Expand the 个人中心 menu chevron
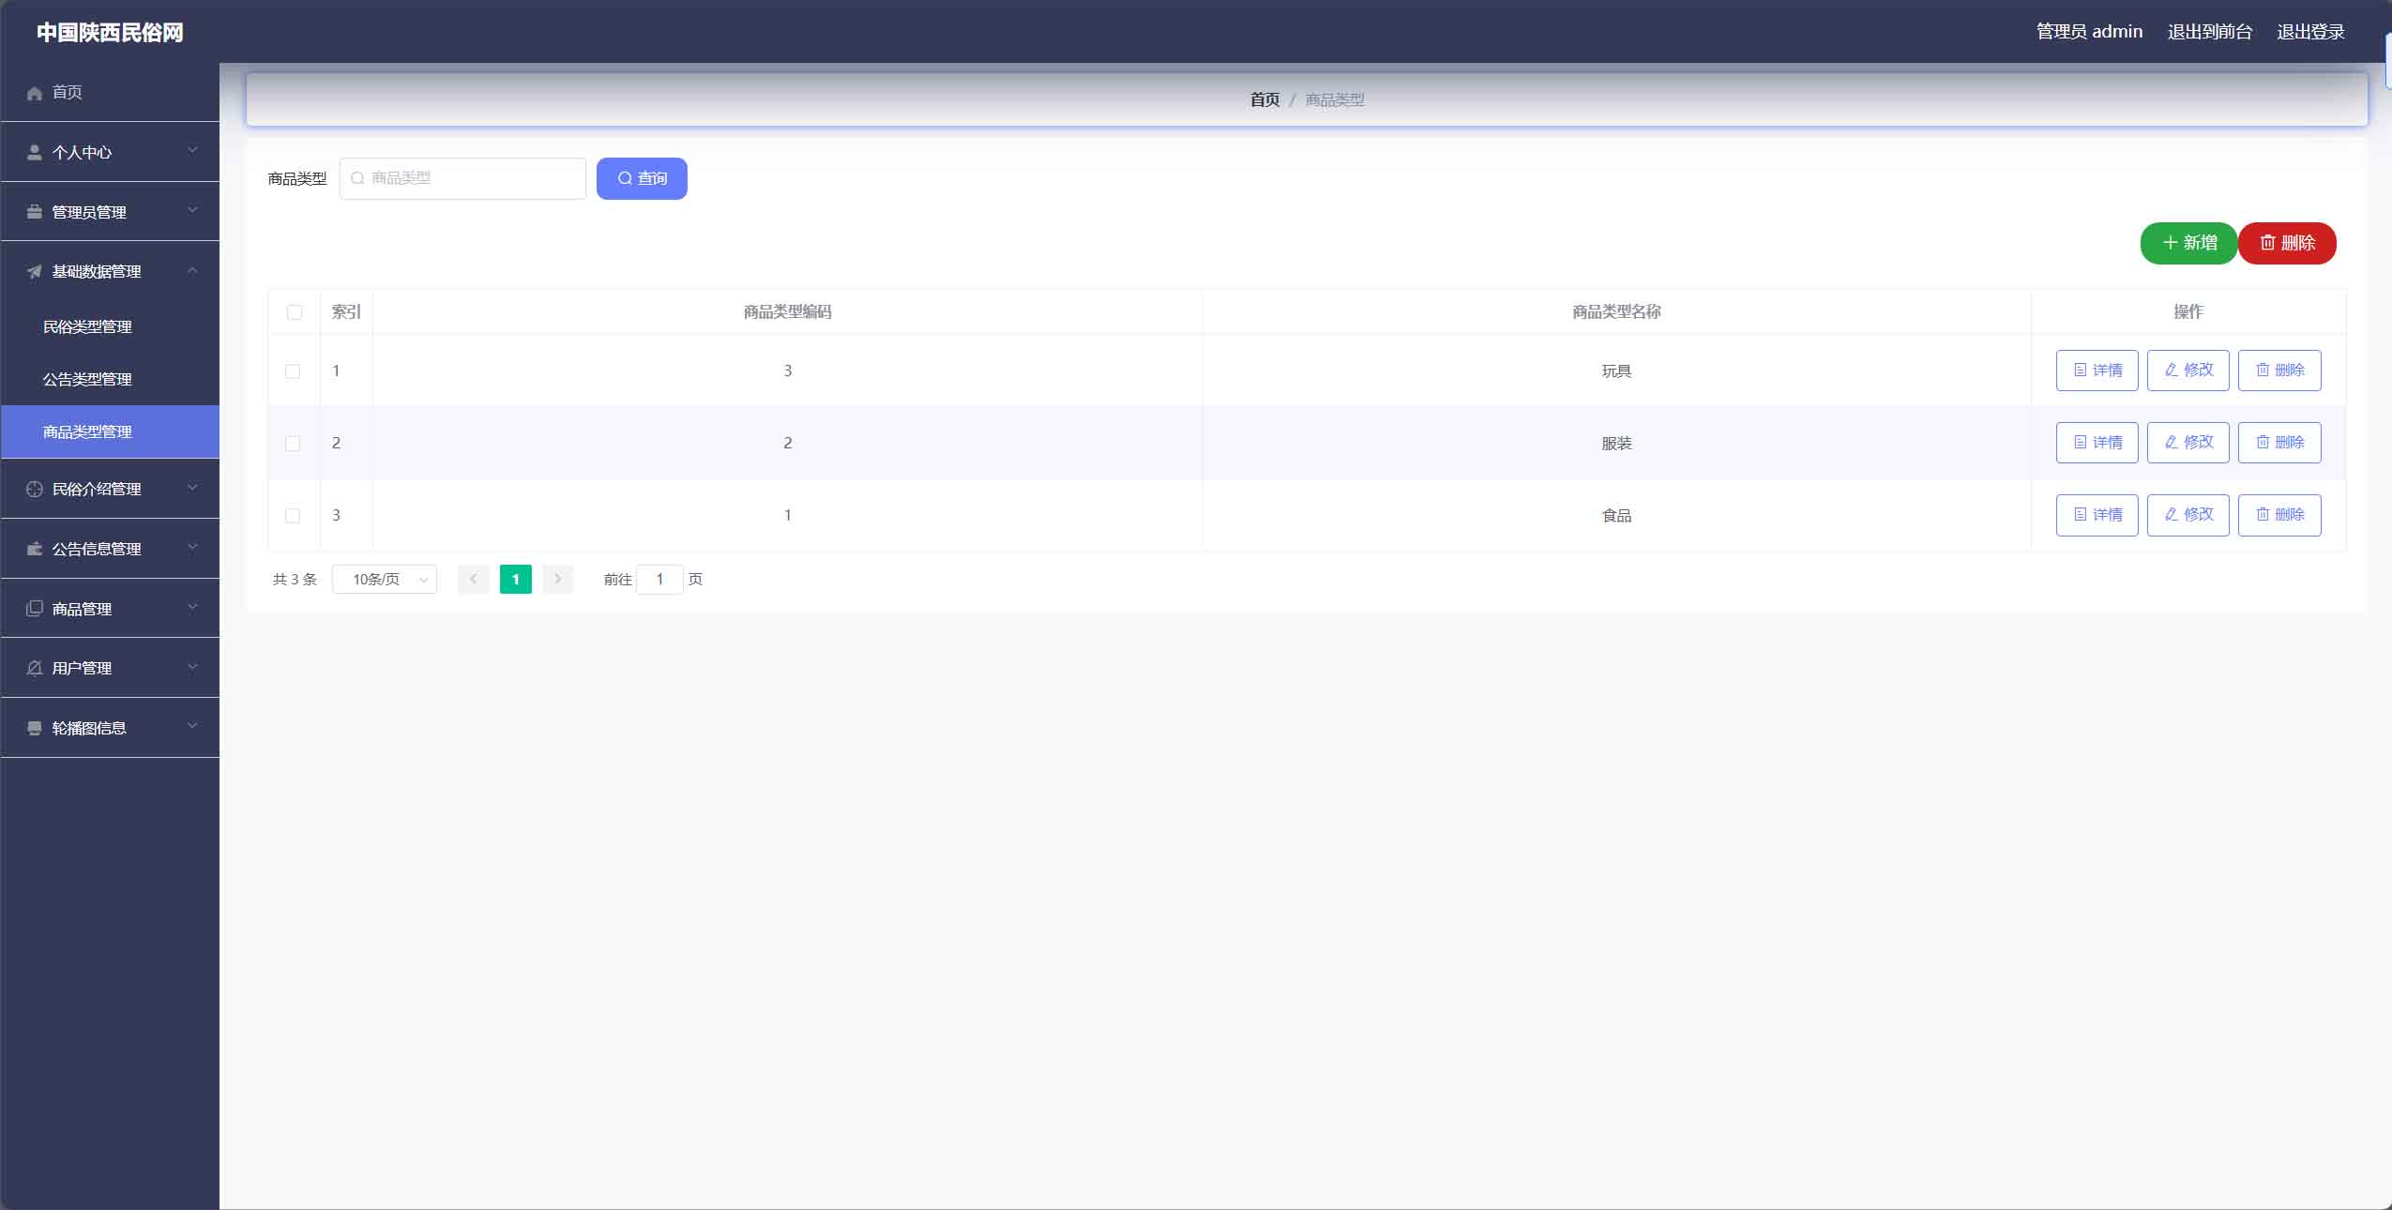The width and height of the screenshot is (2392, 1210). pos(192,150)
